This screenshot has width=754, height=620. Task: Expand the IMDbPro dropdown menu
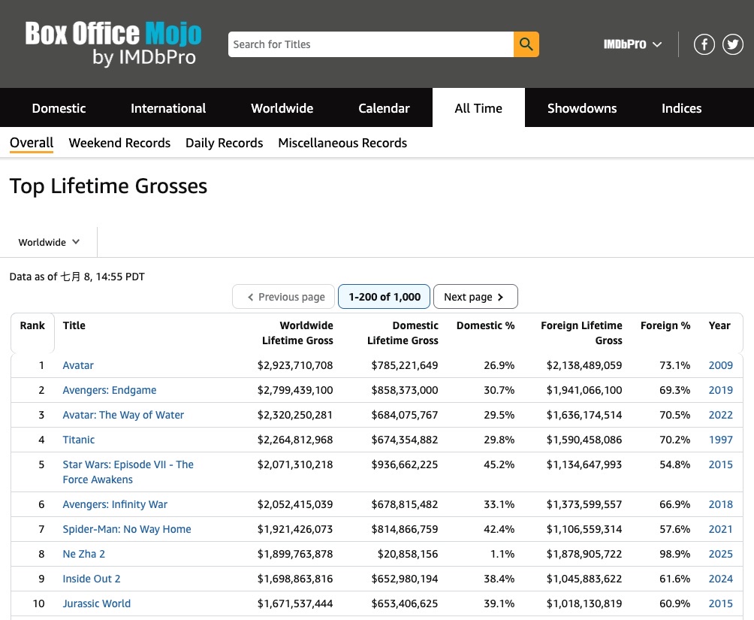(632, 44)
